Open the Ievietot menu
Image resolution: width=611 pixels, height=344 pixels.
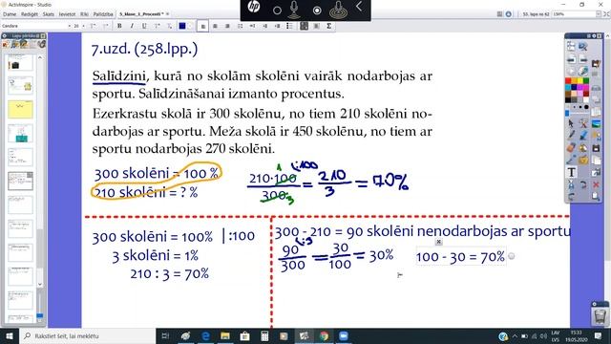click(x=67, y=14)
